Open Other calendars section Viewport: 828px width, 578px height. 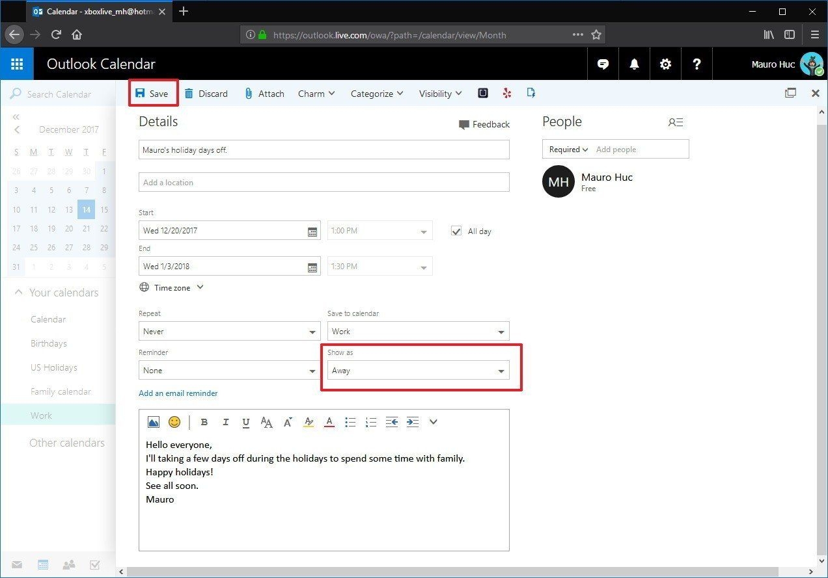pos(67,443)
